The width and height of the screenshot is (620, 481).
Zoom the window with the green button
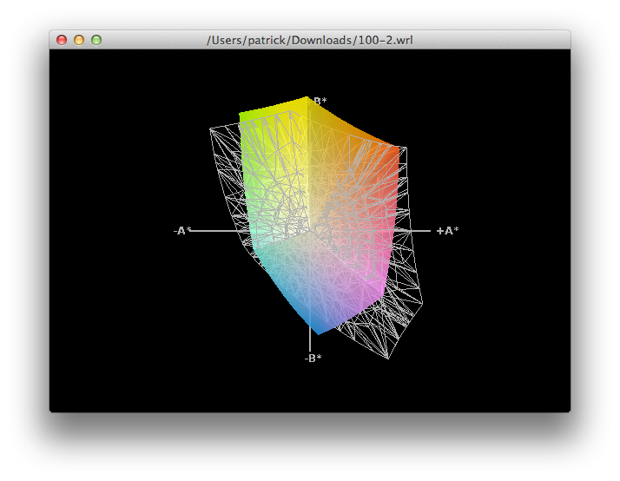(x=96, y=40)
